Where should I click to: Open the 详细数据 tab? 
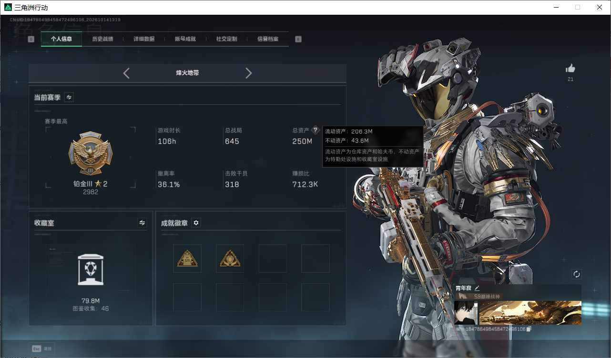pyautogui.click(x=144, y=39)
